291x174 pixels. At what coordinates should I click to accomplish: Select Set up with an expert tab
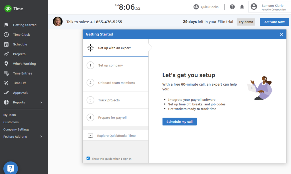tap(115, 48)
